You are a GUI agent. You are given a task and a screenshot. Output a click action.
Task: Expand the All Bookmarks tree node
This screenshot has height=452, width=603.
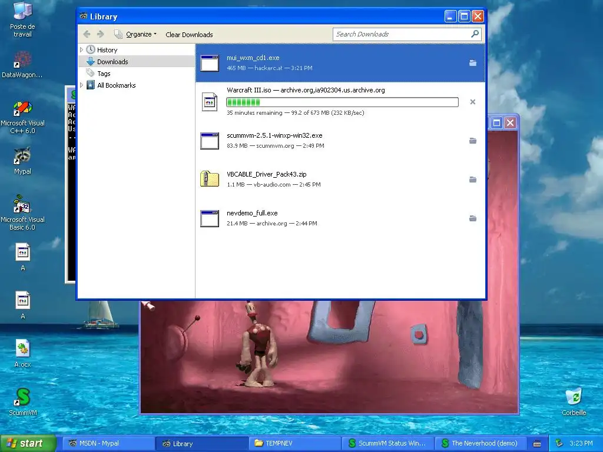(x=81, y=85)
